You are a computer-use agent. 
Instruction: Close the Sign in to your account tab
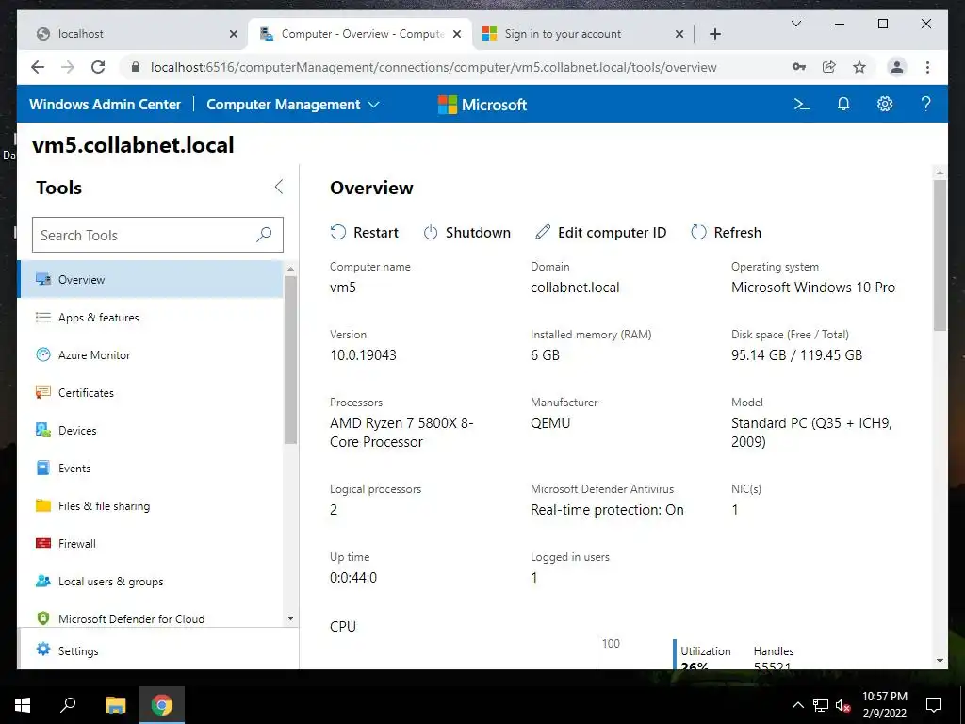pos(679,34)
